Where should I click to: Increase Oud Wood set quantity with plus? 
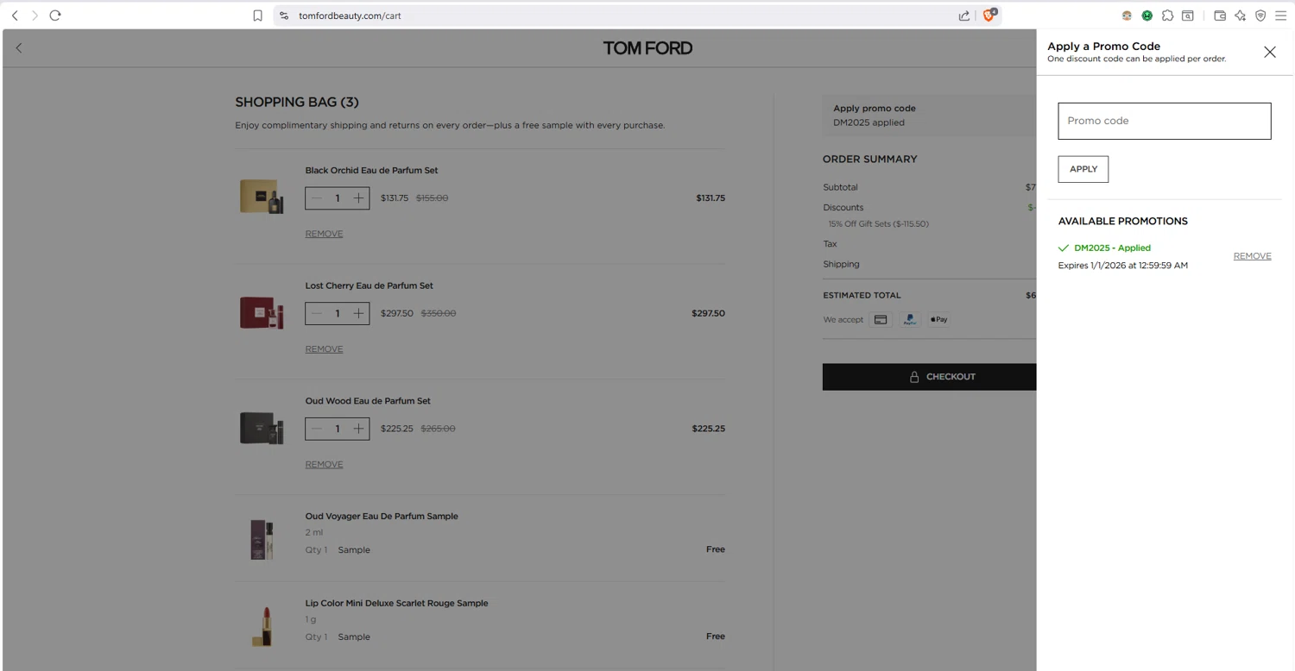(358, 429)
